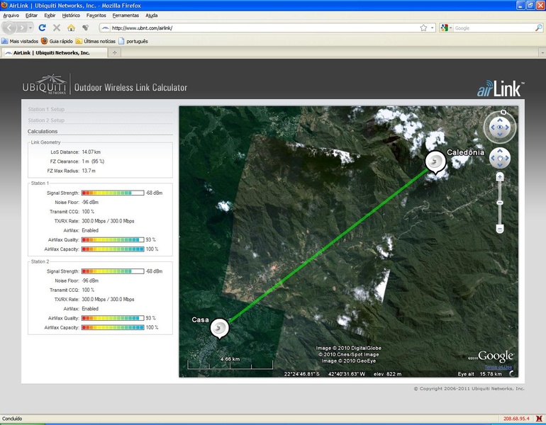This screenshot has width=546, height=425.
Task: Click the LoS Distance value 14.07 km
Action: point(91,152)
